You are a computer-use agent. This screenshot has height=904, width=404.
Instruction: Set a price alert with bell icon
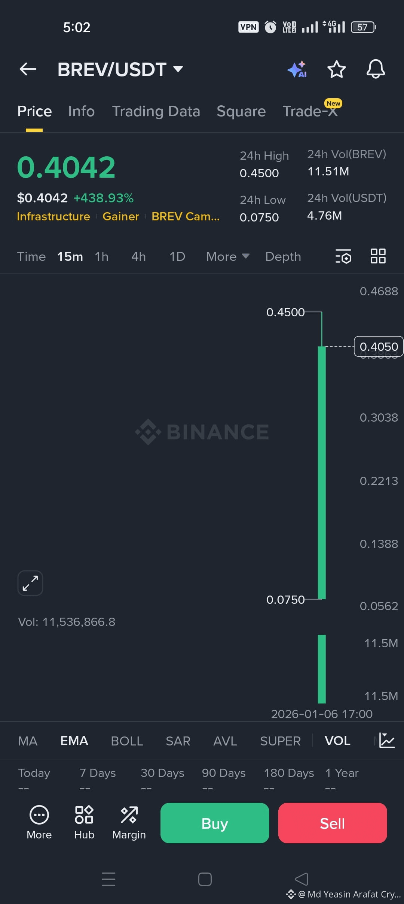coord(376,69)
